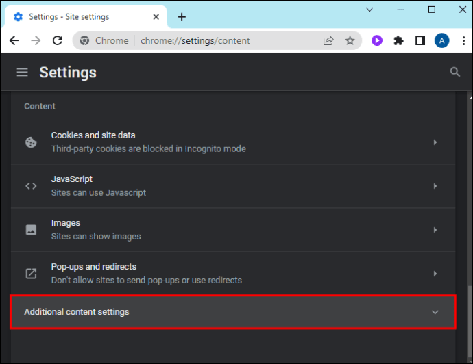Open Cookies and site data settings
473x364 pixels.
(233, 142)
